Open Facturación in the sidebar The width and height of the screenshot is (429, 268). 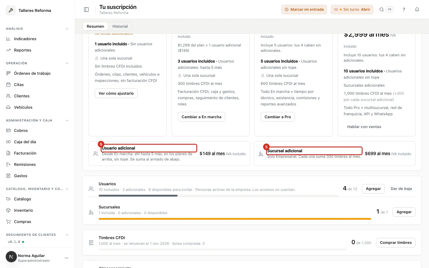(x=37, y=153)
